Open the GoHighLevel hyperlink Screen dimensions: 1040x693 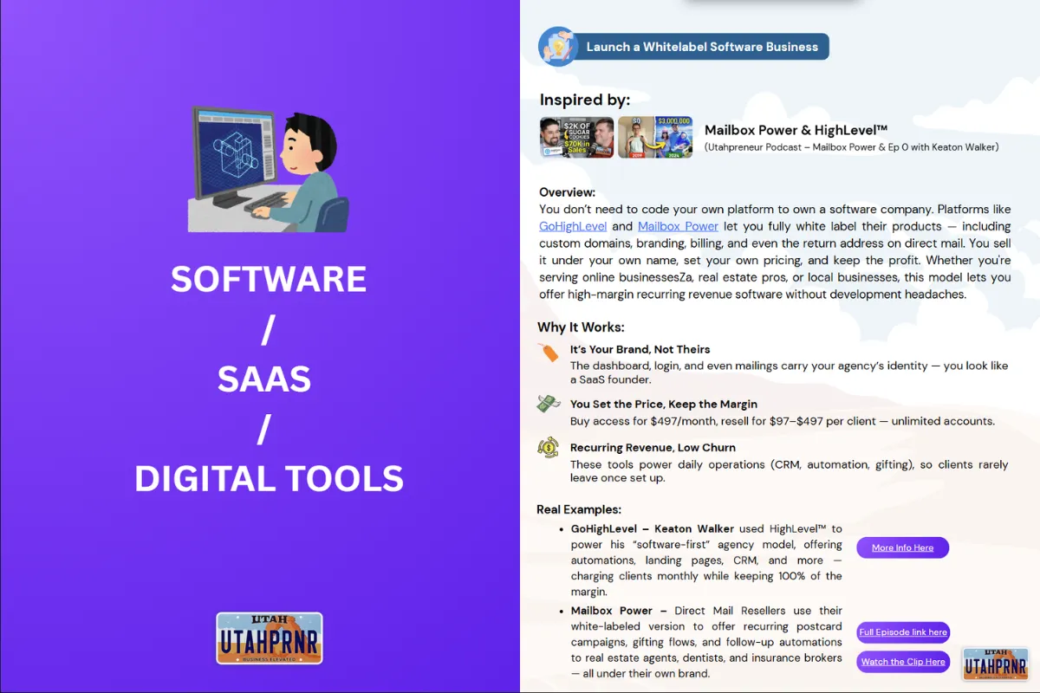[573, 226]
